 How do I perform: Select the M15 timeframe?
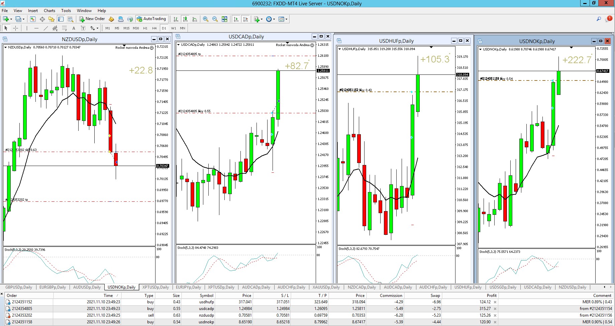126,28
